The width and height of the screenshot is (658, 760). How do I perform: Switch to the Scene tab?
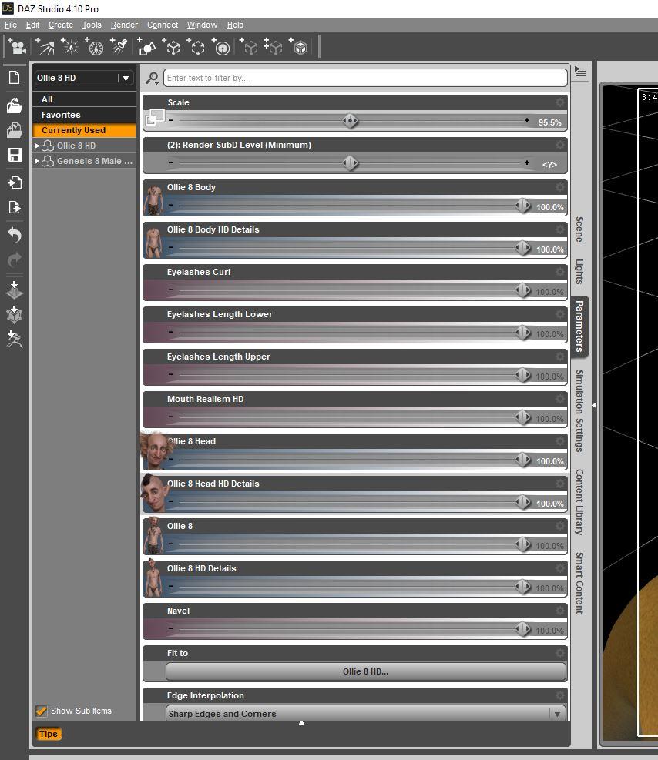(x=579, y=229)
